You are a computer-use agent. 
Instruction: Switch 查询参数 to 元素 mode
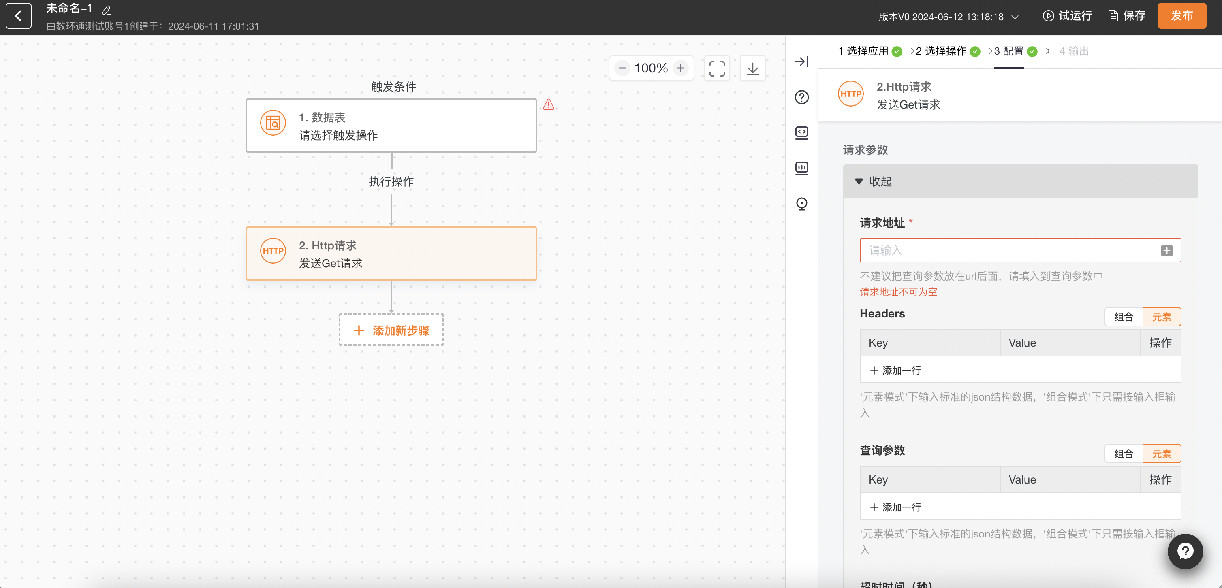[1162, 454]
